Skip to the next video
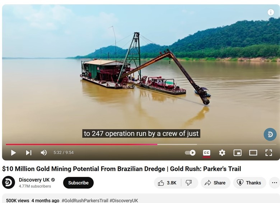This screenshot has height=203, width=280. coord(29,153)
